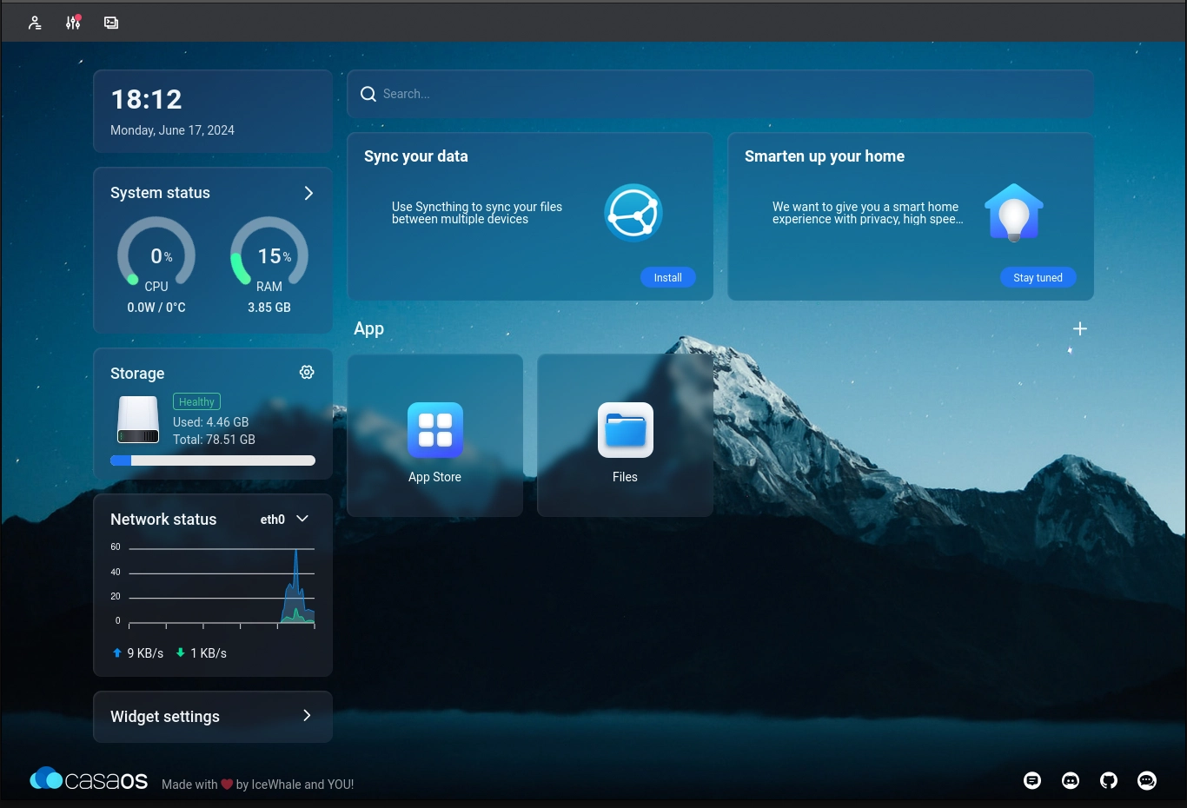This screenshot has height=808, width=1187.
Task: Launch the terminal icon in top bar
Action: [111, 23]
